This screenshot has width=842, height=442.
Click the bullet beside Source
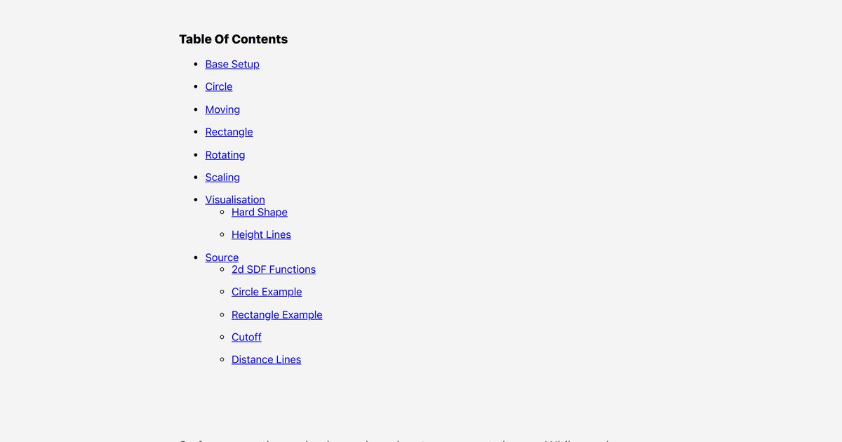click(x=196, y=257)
